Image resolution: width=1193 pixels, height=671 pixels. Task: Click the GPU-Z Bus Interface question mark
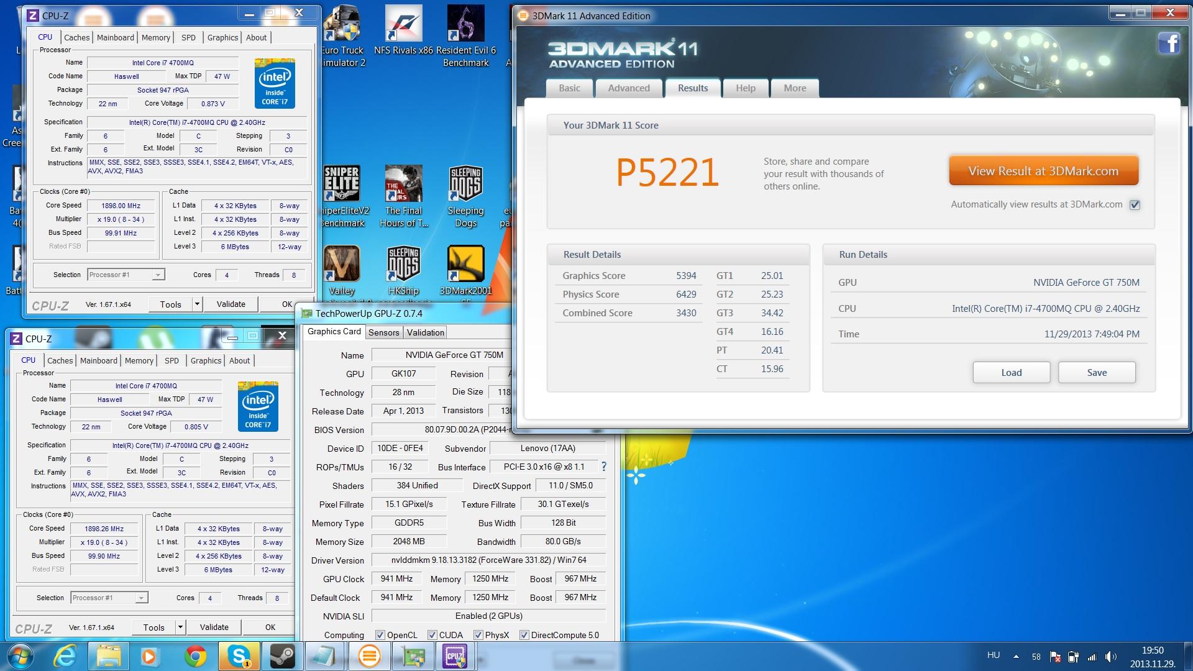tap(603, 467)
